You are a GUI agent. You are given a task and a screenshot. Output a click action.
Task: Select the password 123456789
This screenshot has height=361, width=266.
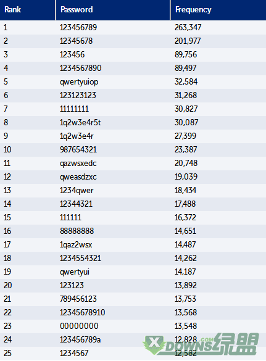78,27
